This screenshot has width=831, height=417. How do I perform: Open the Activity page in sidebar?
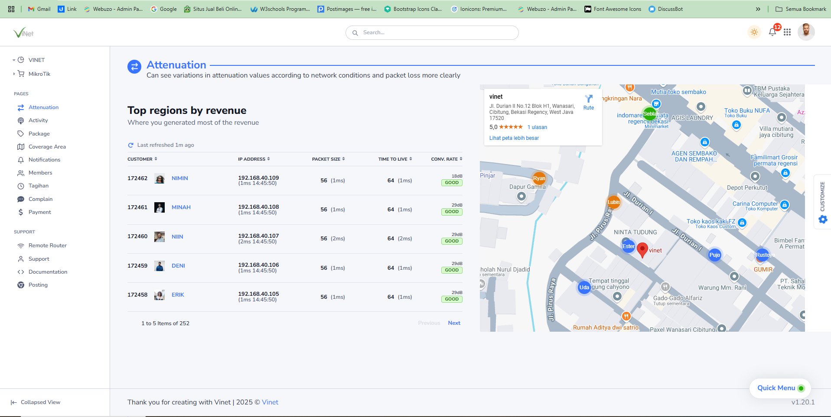(x=38, y=120)
